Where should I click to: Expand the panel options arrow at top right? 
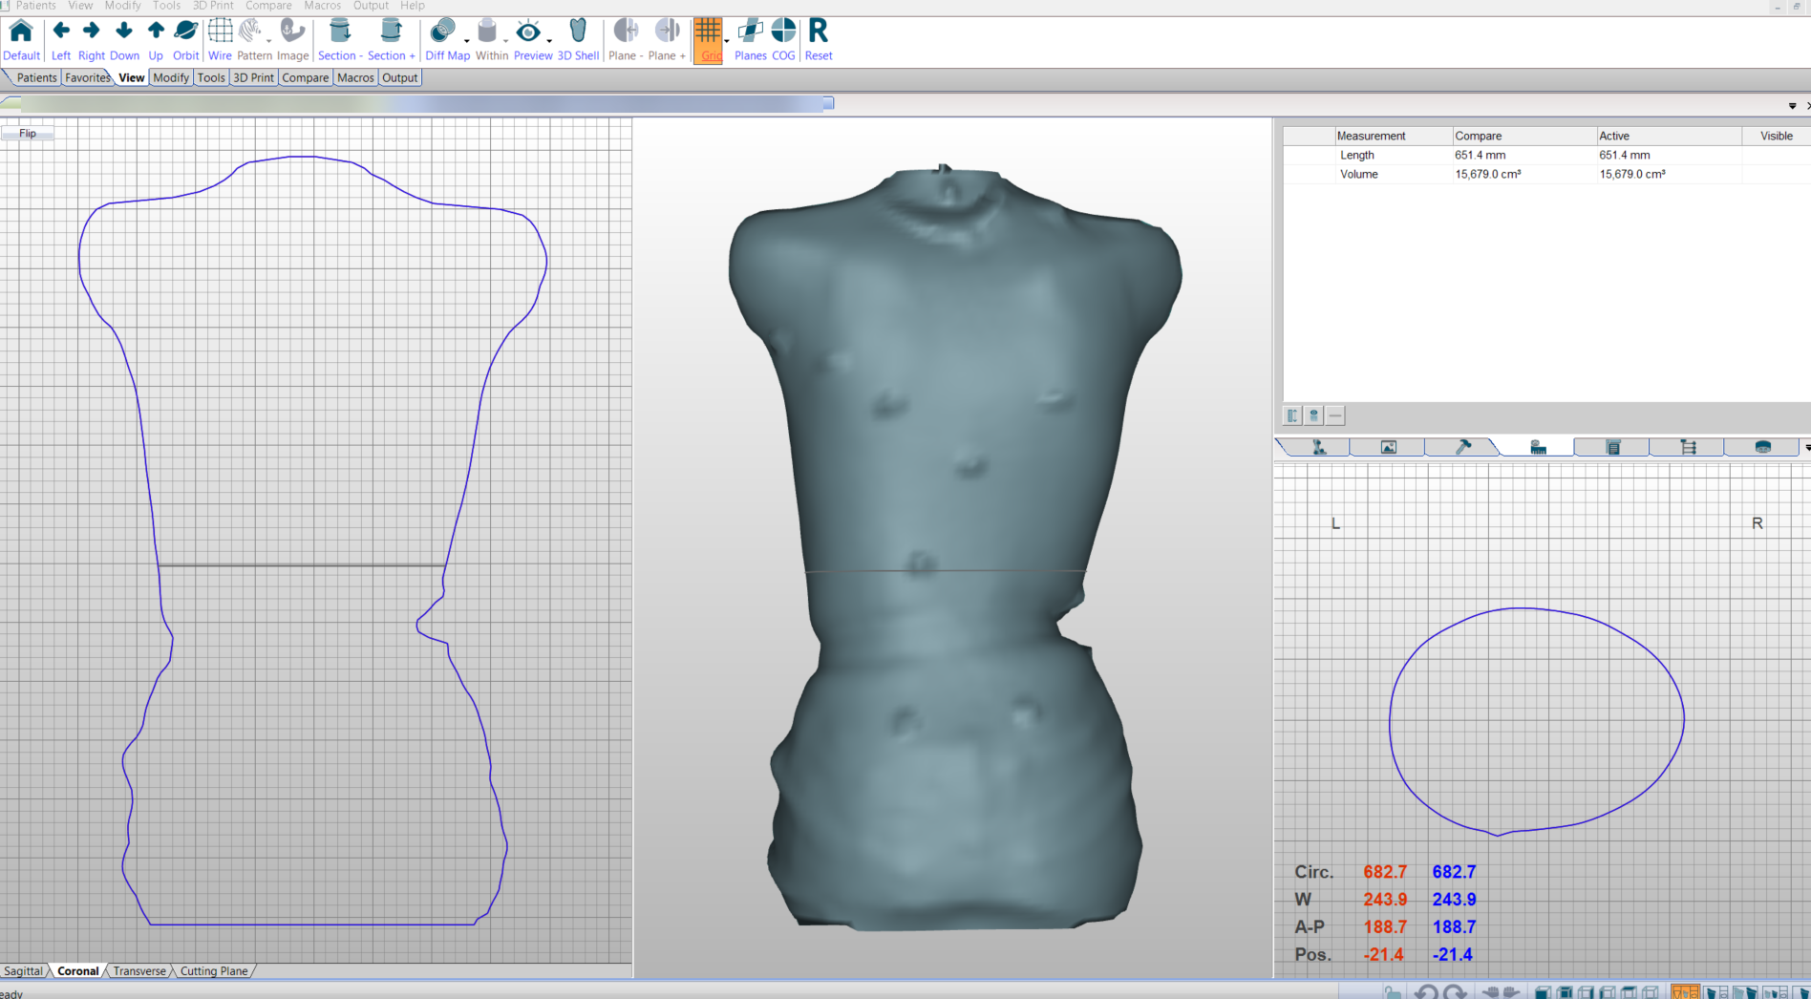1792,106
